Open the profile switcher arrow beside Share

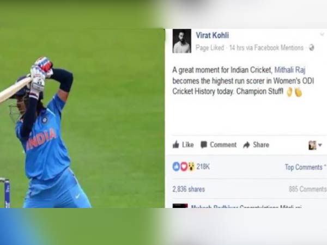pyautogui.click(x=320, y=145)
